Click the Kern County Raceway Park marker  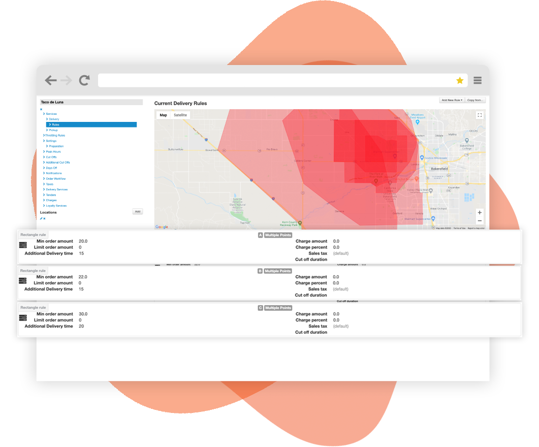point(300,223)
